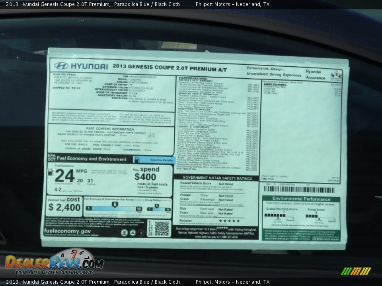Click 'Philpott Motors - Nederland, TX' in top caption

point(232,4)
